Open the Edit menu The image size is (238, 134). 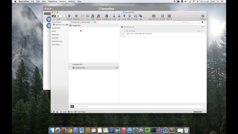(x=38, y=1)
